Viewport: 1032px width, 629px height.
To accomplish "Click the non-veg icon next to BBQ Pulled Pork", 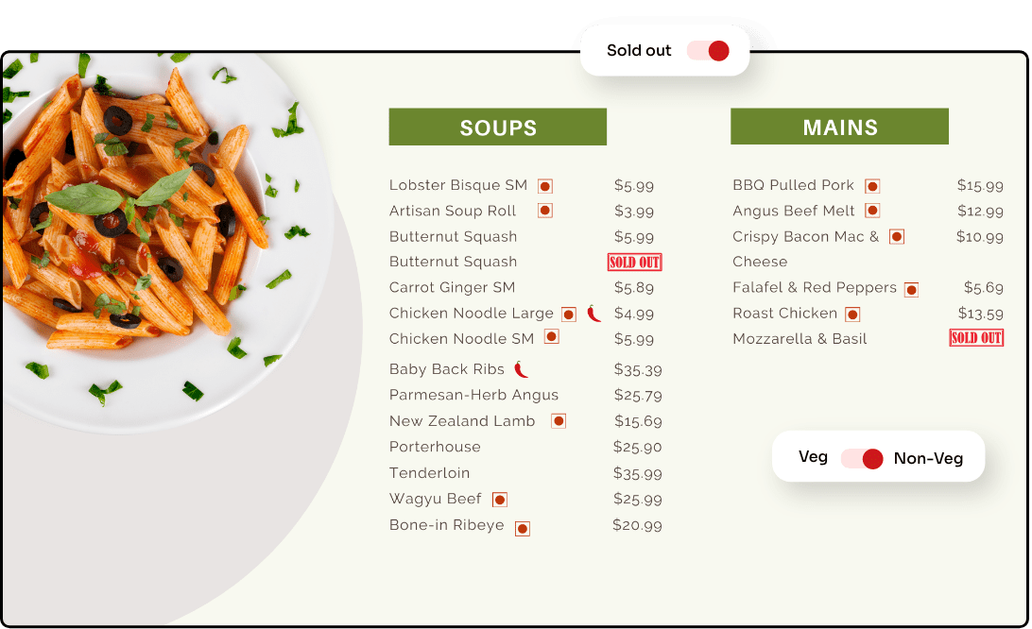I will 871,186.
